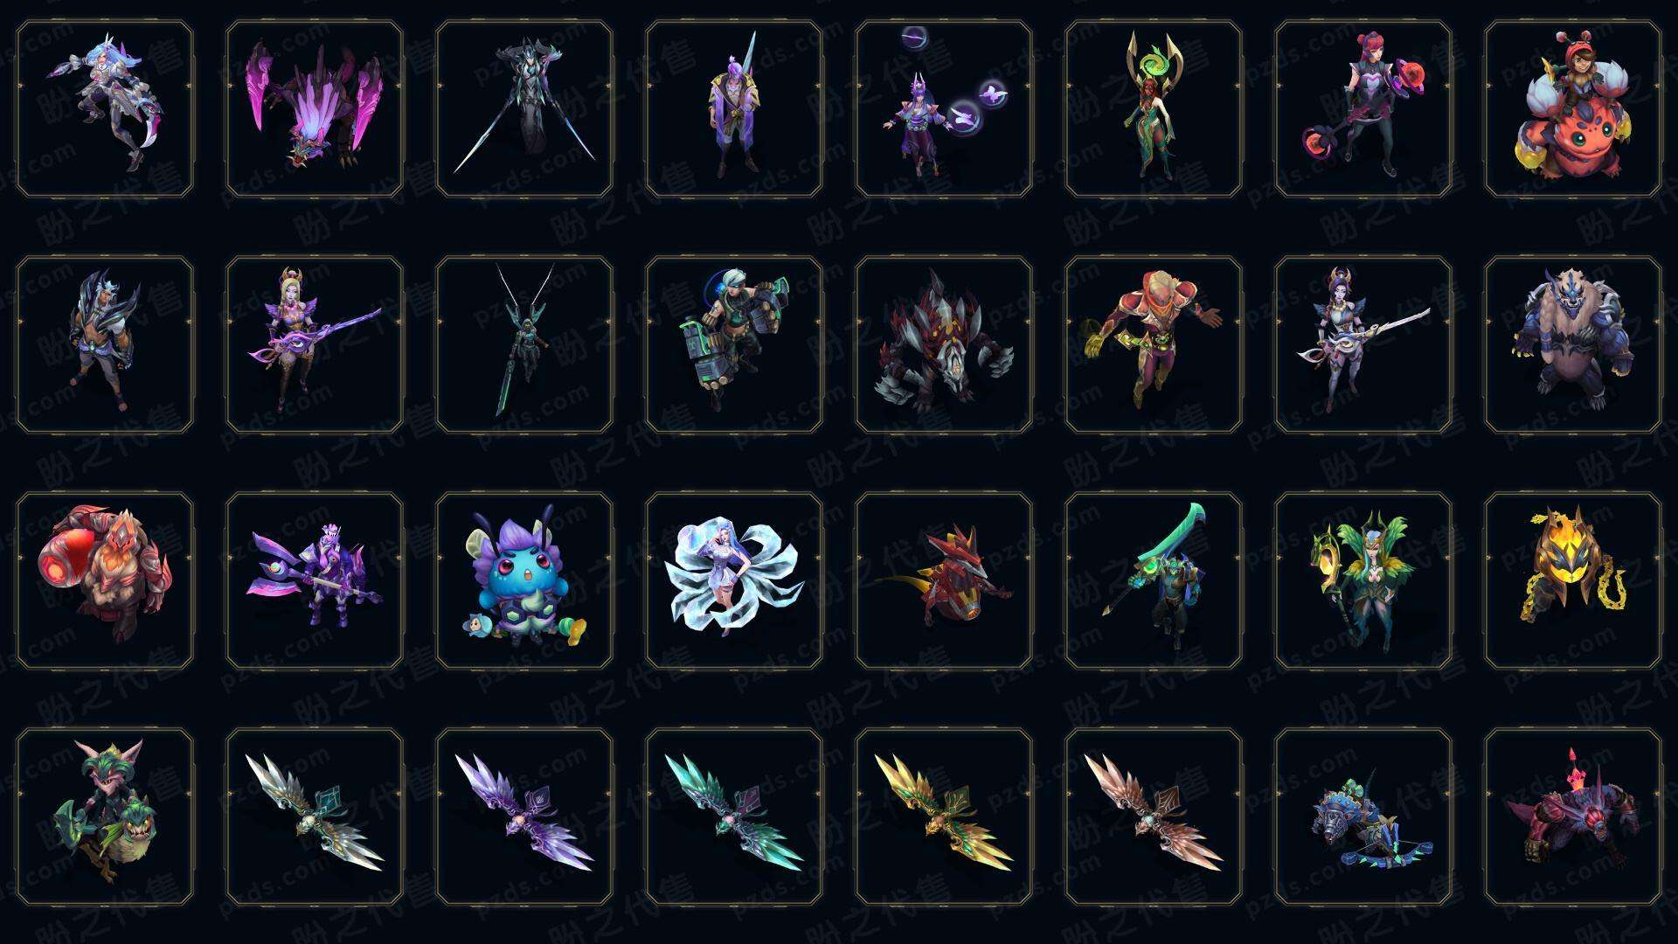Select the giant purple crystal-winged monster skin
The height and width of the screenshot is (944, 1678).
click(315, 109)
